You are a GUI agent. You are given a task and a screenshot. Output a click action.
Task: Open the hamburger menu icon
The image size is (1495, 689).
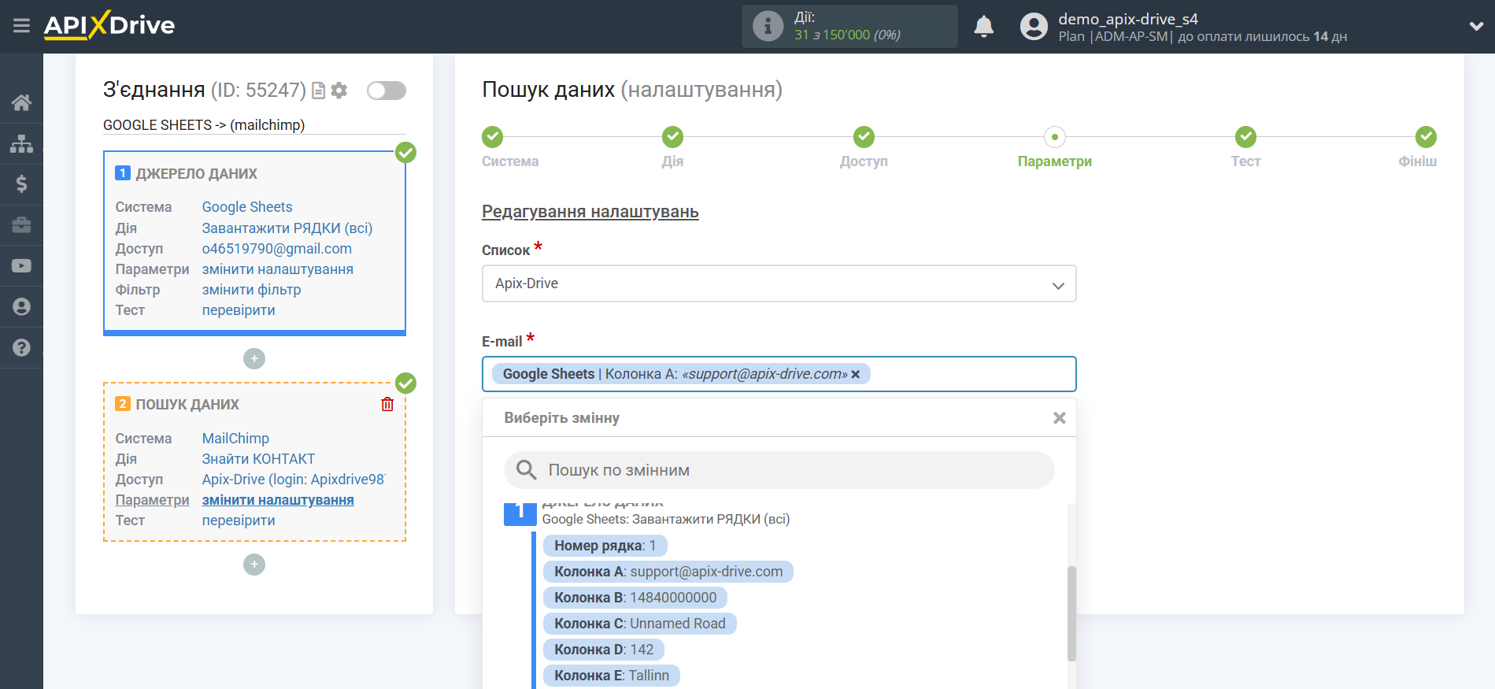coord(21,26)
